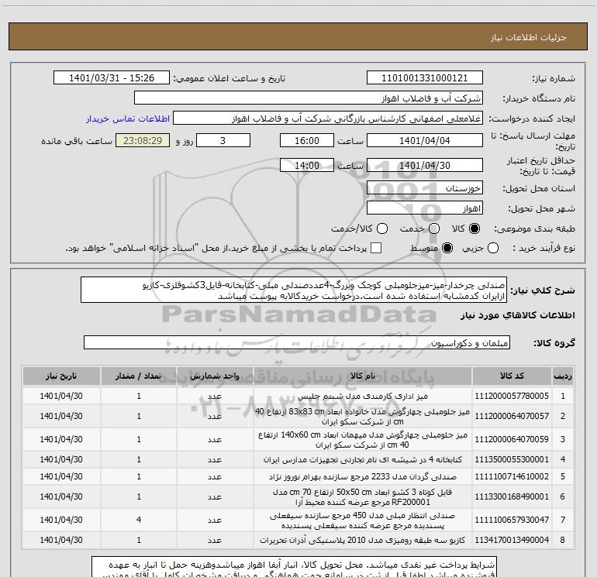Screen dimensions: 597x577
Task: Click the province field خوزستان
Action: click(x=425, y=188)
